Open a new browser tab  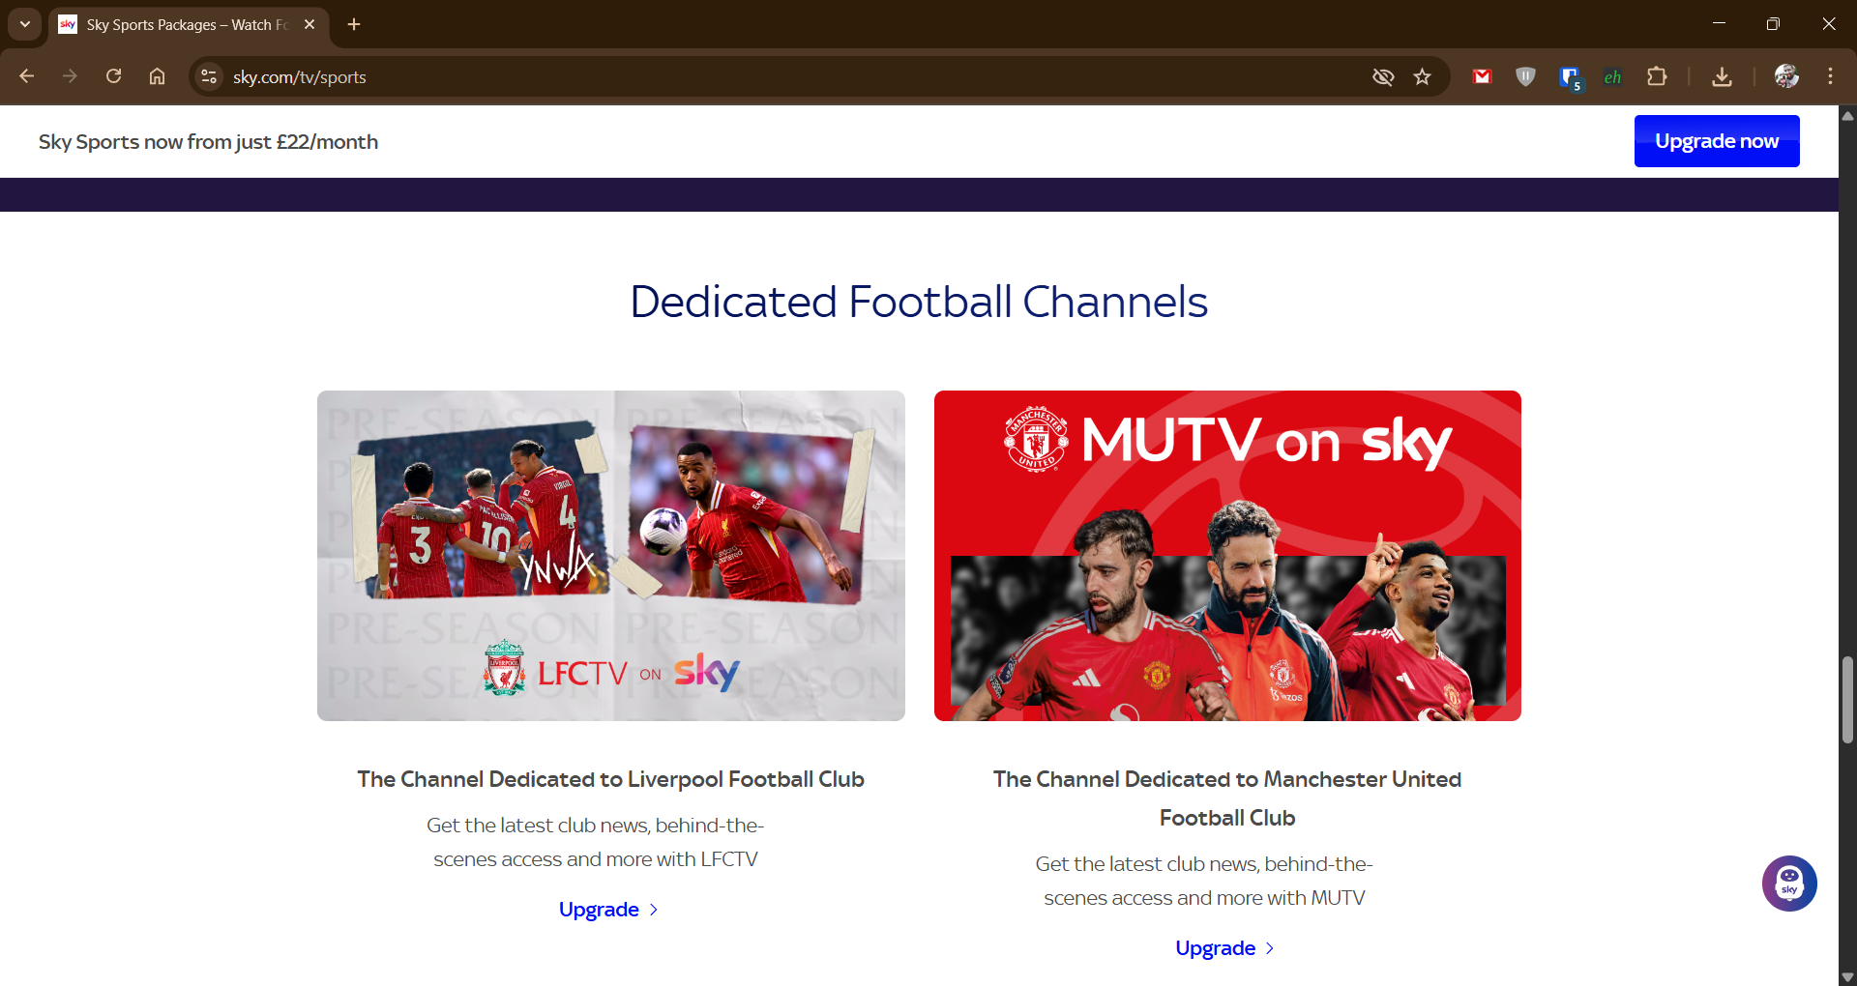[x=353, y=24]
